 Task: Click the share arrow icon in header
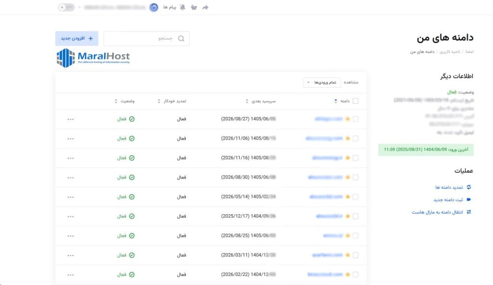point(206,8)
